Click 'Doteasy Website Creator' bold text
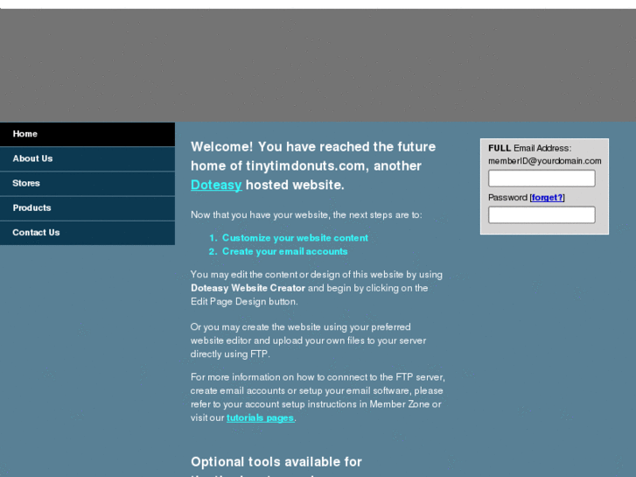This screenshot has height=477, width=636. click(x=248, y=288)
